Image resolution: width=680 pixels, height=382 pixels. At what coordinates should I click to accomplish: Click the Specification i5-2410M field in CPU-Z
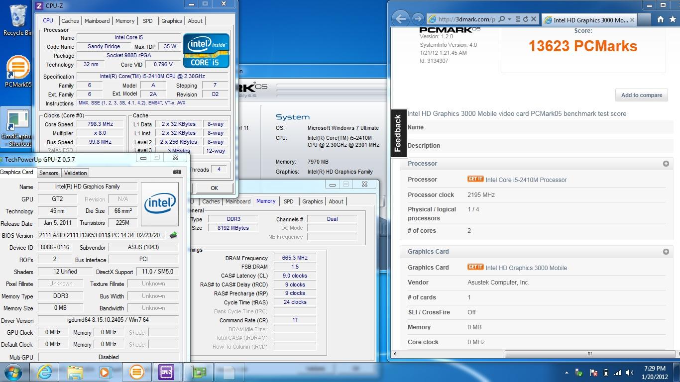[x=152, y=76]
